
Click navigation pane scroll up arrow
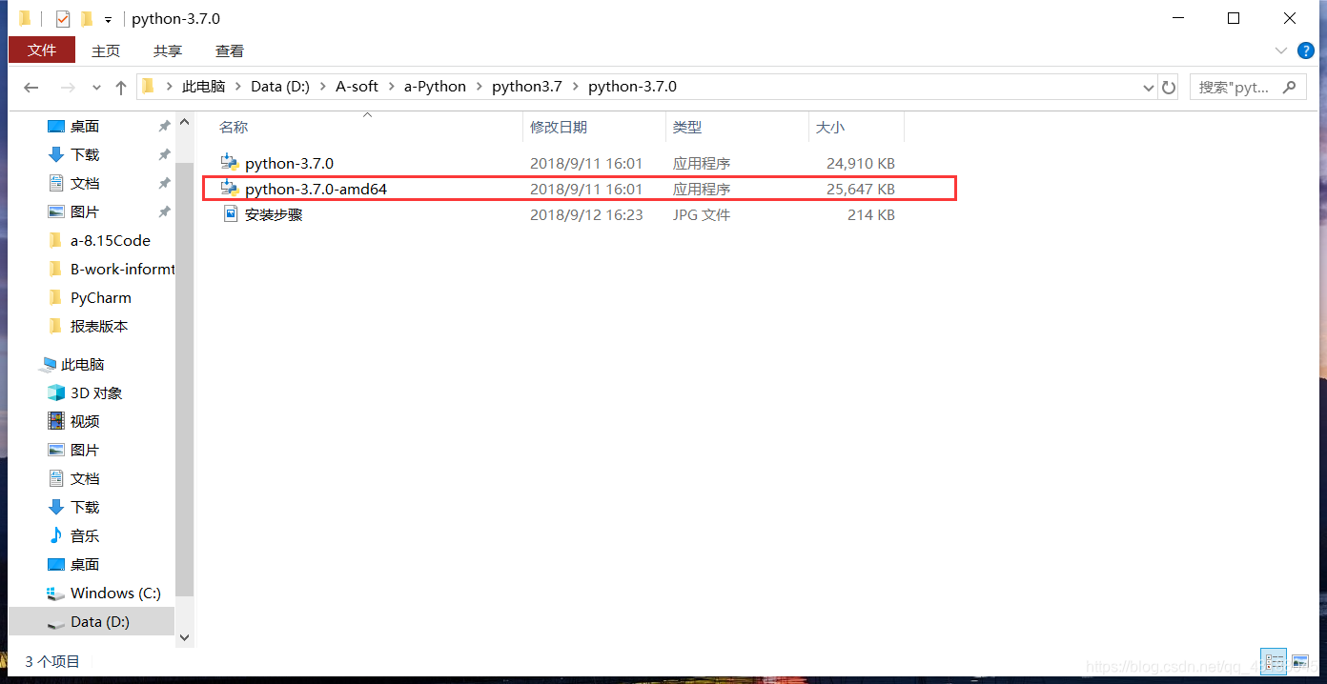pyautogui.click(x=185, y=120)
